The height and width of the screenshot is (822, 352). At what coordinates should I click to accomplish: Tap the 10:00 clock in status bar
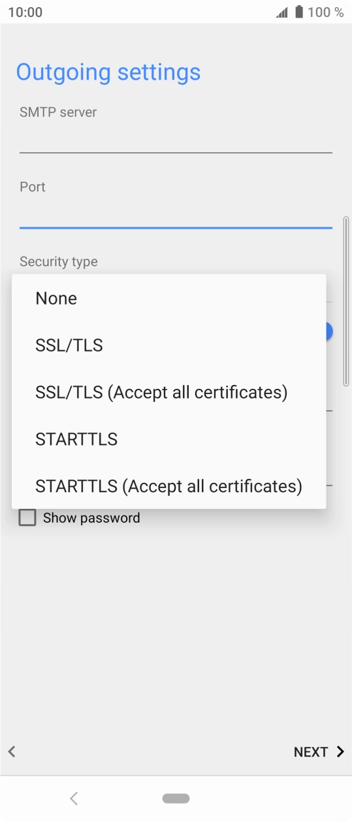(25, 12)
